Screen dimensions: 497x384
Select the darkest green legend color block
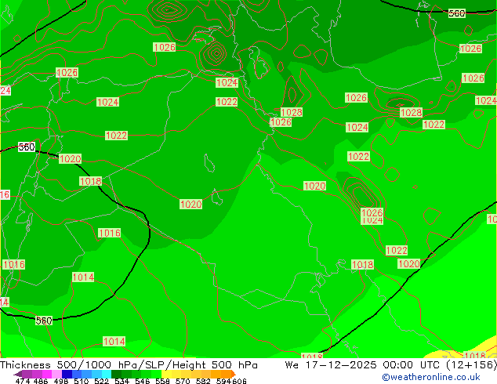tap(116, 374)
